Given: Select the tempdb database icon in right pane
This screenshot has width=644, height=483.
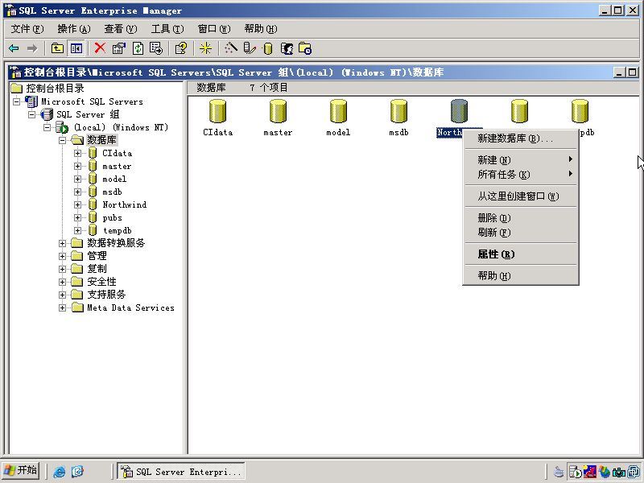Looking at the screenshot, I should [580, 112].
